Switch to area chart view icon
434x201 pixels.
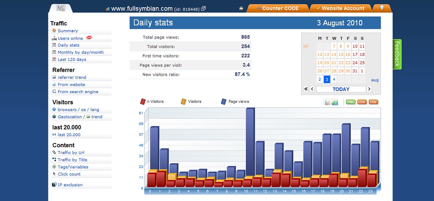point(335,102)
